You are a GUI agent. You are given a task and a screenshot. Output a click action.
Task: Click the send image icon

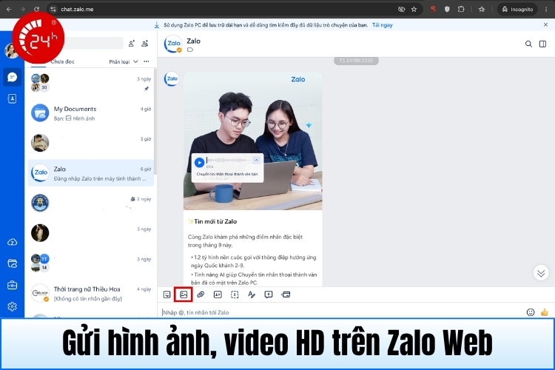[184, 295]
